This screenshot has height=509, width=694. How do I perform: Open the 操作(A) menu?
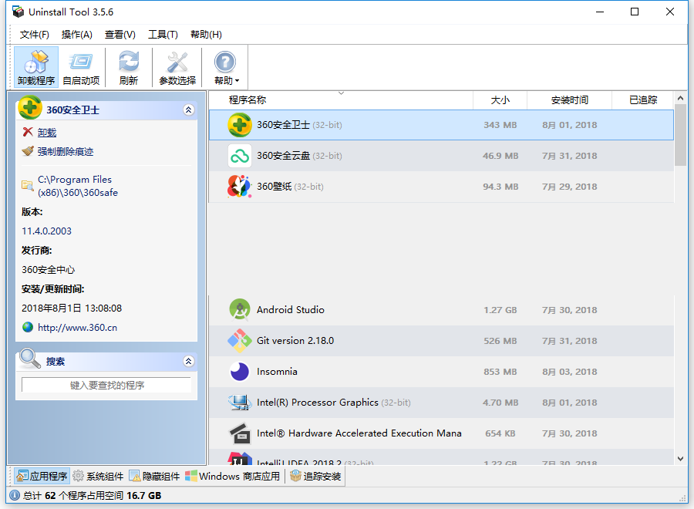(x=76, y=34)
